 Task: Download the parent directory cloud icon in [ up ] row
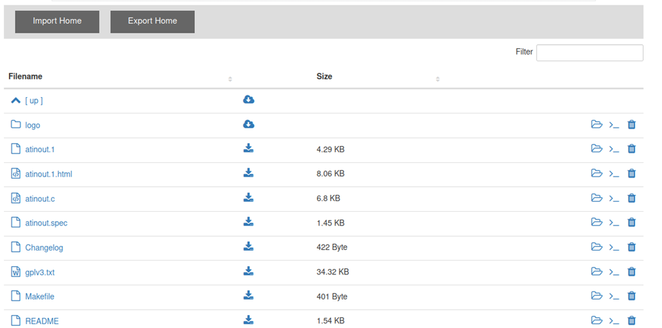[x=249, y=100]
